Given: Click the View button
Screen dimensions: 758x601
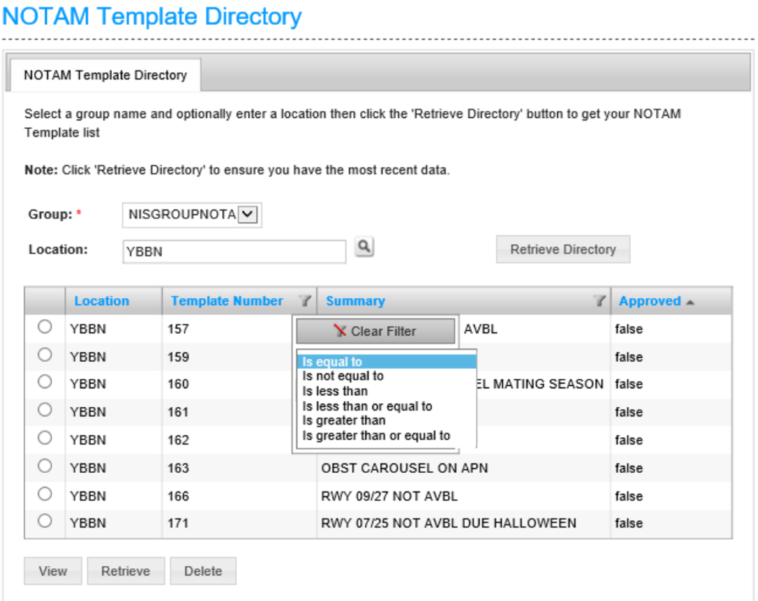Looking at the screenshot, I should tap(53, 571).
